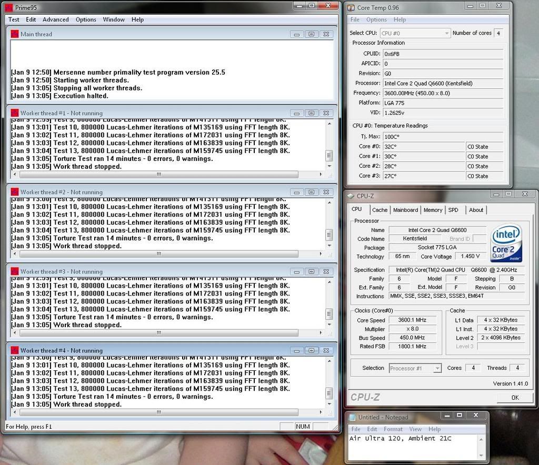The height and width of the screenshot is (465, 539).
Task: Open the Test menu in Prime95
Action: (x=14, y=19)
